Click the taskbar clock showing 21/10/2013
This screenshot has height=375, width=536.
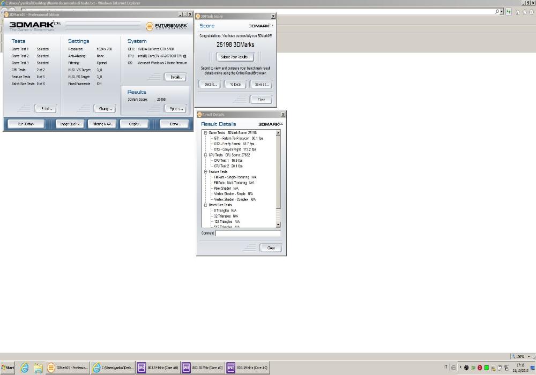(520, 367)
